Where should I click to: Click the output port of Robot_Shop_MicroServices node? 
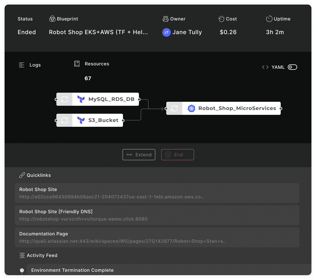pyautogui.click(x=281, y=108)
